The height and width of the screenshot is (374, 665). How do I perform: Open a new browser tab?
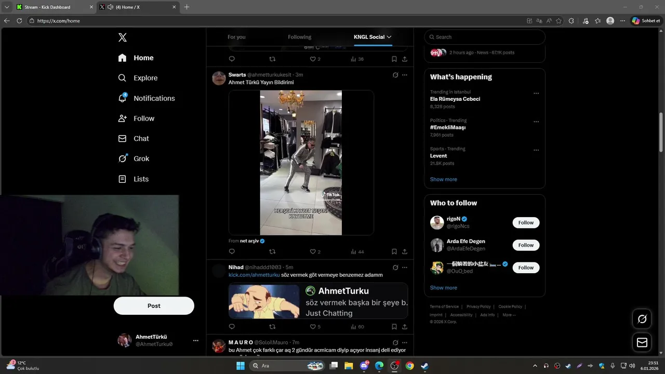pos(187,7)
